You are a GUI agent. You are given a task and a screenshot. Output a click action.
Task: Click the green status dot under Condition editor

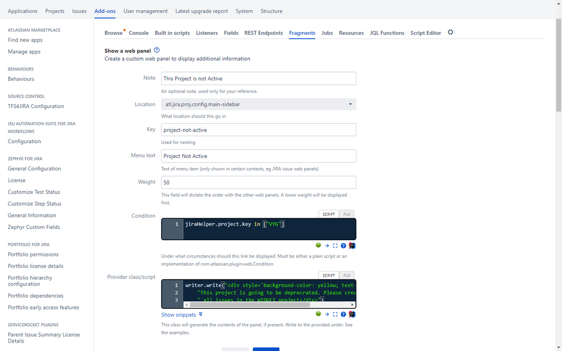click(x=318, y=245)
